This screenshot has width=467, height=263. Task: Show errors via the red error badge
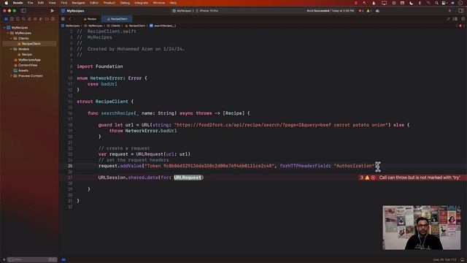(x=361, y=11)
